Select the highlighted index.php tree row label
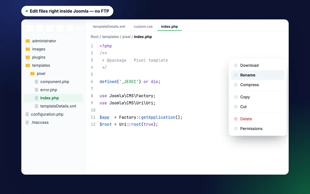The height and width of the screenshot is (194, 310). click(50, 98)
